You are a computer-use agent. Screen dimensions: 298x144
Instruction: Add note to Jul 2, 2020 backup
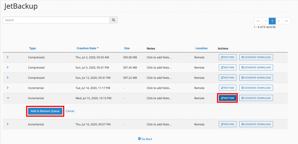click(159, 57)
